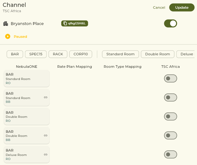
Task: Copy the qfkgGSHi6L code badge
Action: click(x=75, y=23)
